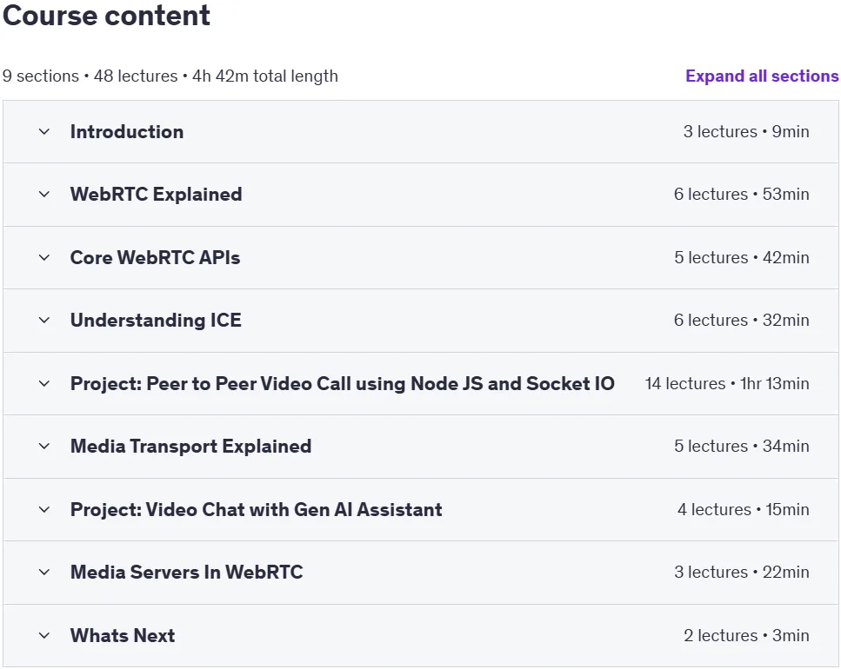Open the WebRTC Explained section title
The width and height of the screenshot is (841, 669).
click(x=156, y=195)
